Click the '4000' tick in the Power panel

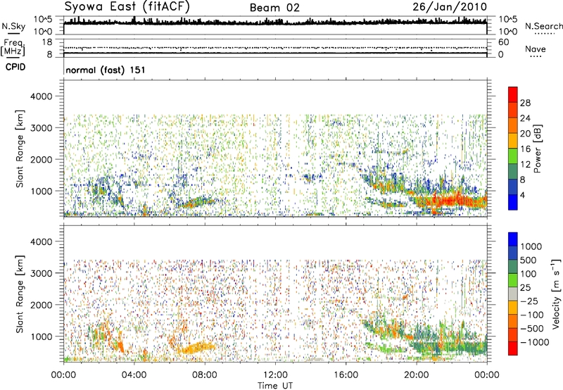click(x=41, y=96)
